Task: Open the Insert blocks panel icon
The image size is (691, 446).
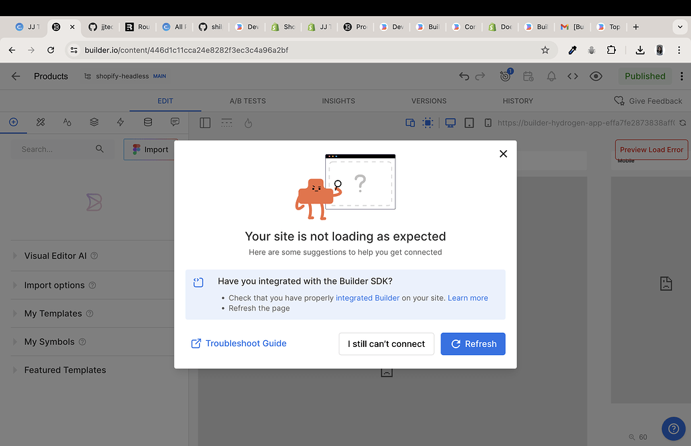Action: [13, 123]
